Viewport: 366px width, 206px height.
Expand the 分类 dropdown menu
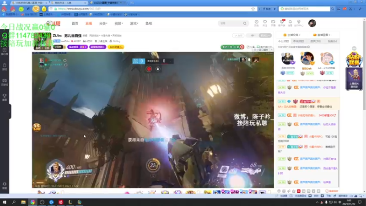click(103, 24)
